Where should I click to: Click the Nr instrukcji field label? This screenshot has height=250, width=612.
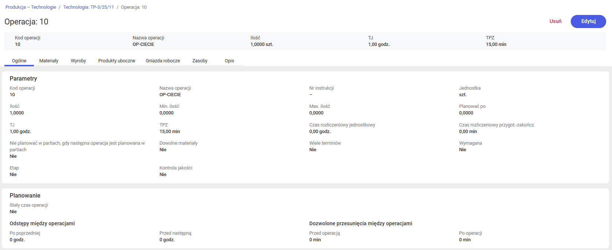(321, 88)
